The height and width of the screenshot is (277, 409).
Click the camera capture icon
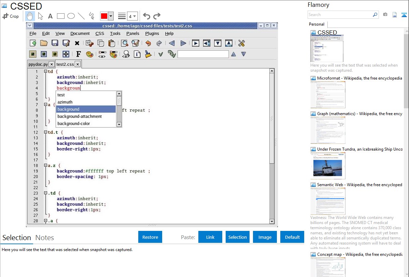385,15
